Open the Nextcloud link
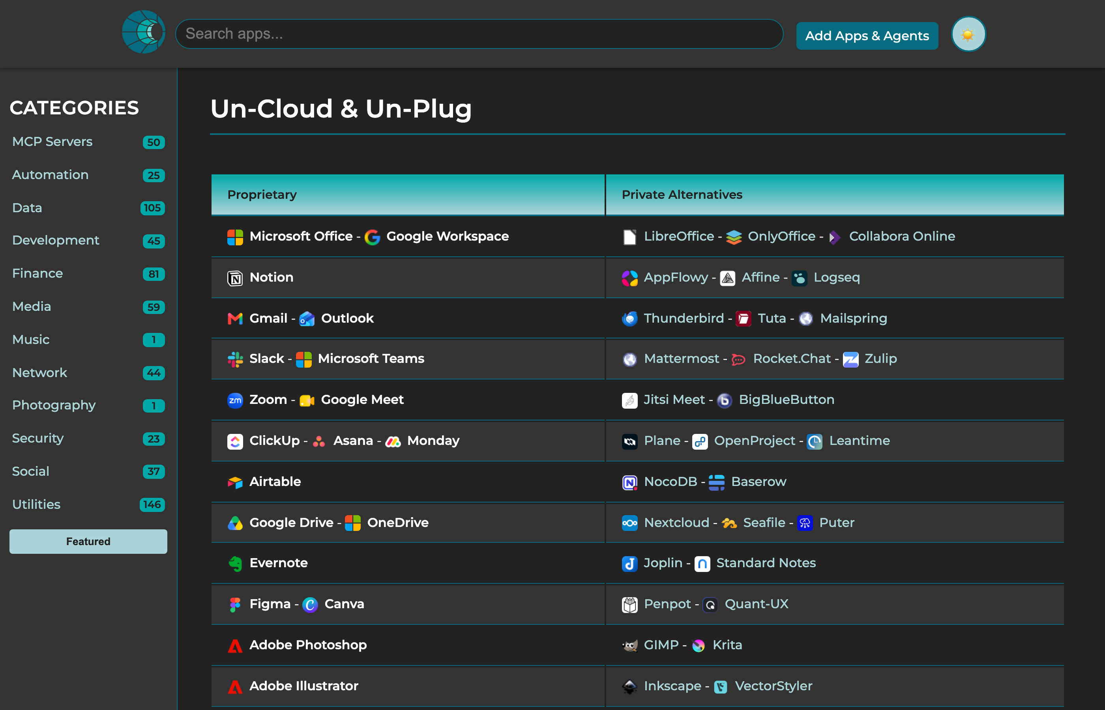This screenshot has height=710, width=1105. [x=676, y=522]
